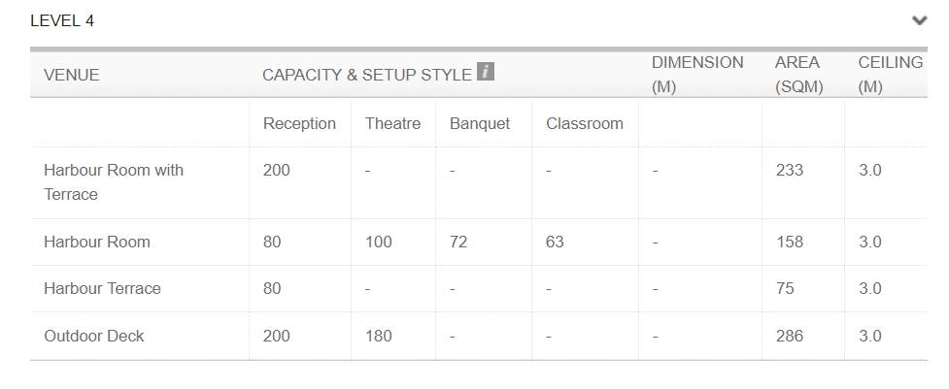
Task: Click the AREA (SQM) header
Action: coord(798,75)
